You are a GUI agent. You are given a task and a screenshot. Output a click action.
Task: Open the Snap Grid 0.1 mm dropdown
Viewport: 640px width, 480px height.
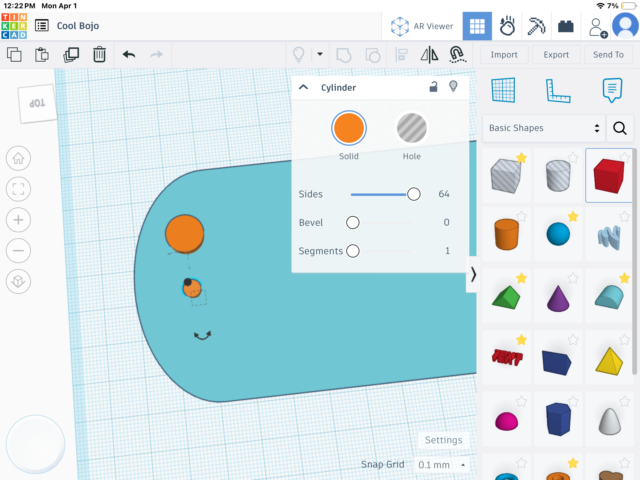point(441,465)
